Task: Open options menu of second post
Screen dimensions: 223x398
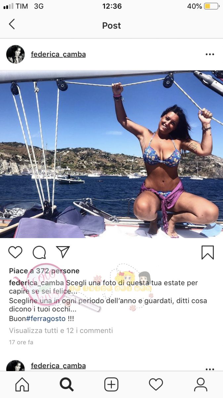Action: (x=210, y=369)
